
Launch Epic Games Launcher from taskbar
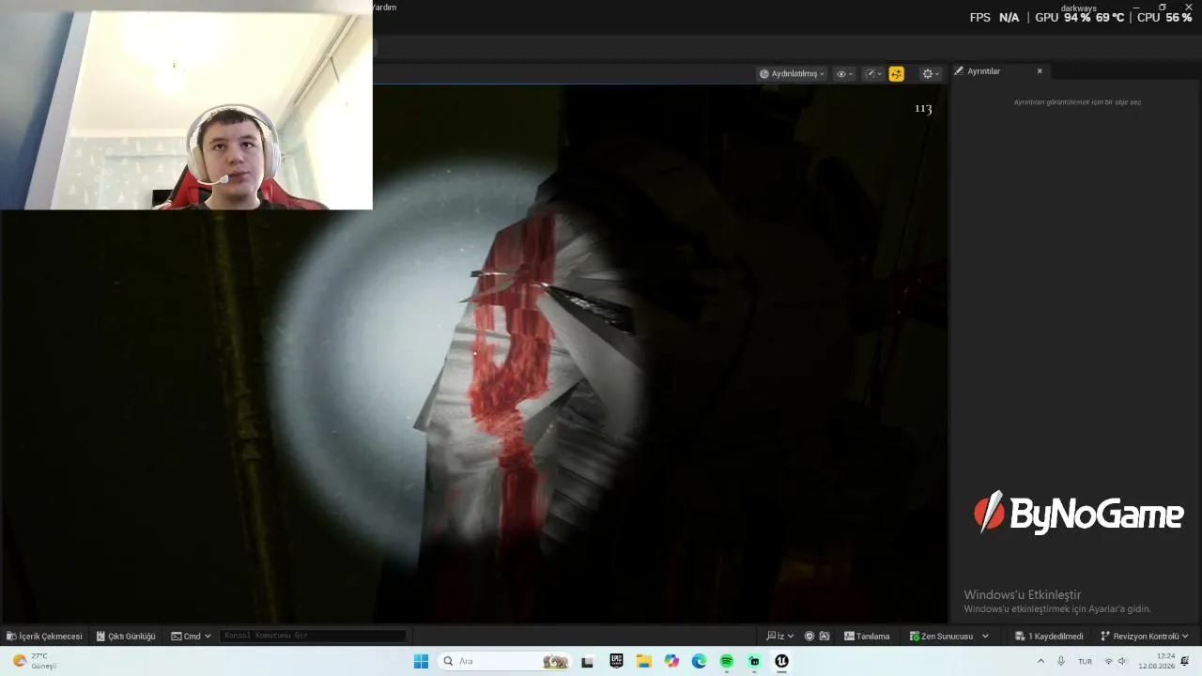tap(616, 661)
